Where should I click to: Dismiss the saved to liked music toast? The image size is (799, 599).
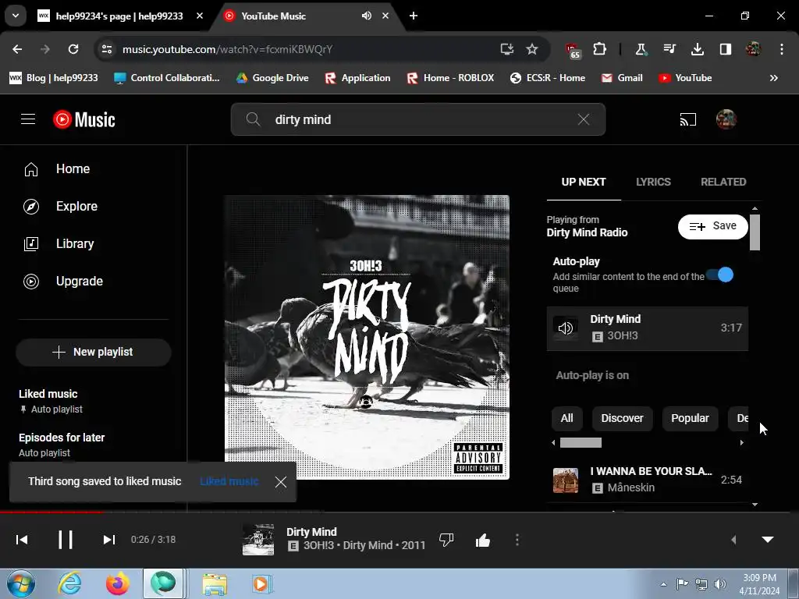(281, 482)
